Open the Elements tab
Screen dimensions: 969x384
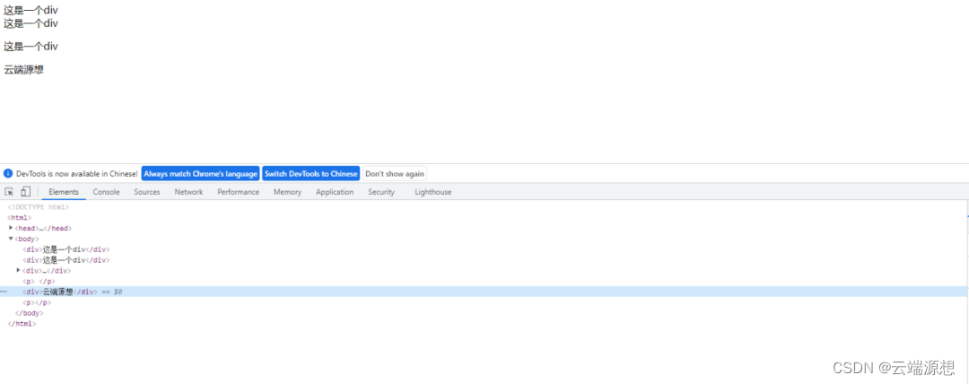[x=64, y=192]
